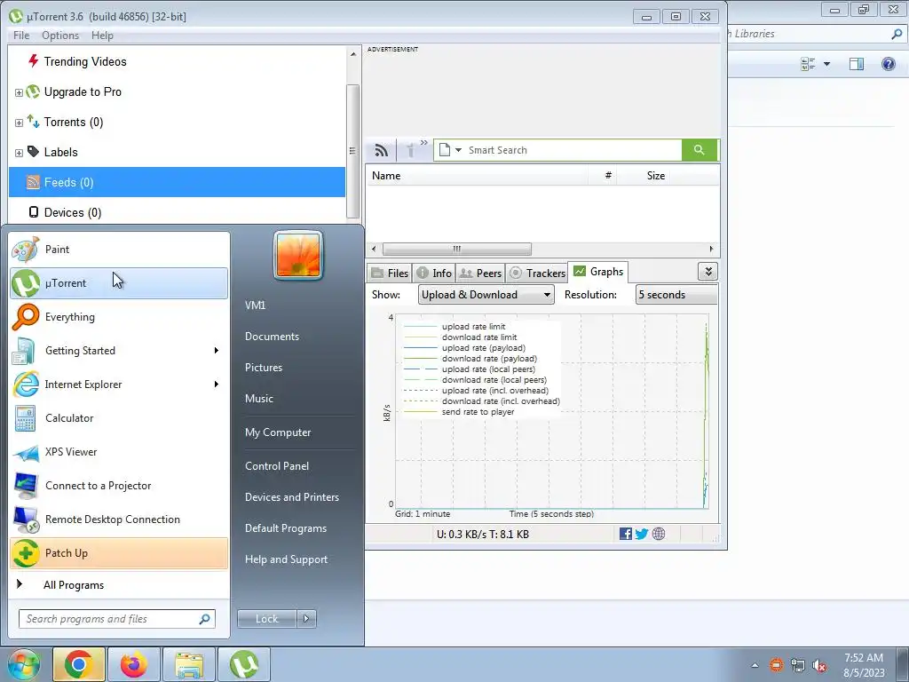Collapse the detail pane with double-chevron button

tap(707, 272)
